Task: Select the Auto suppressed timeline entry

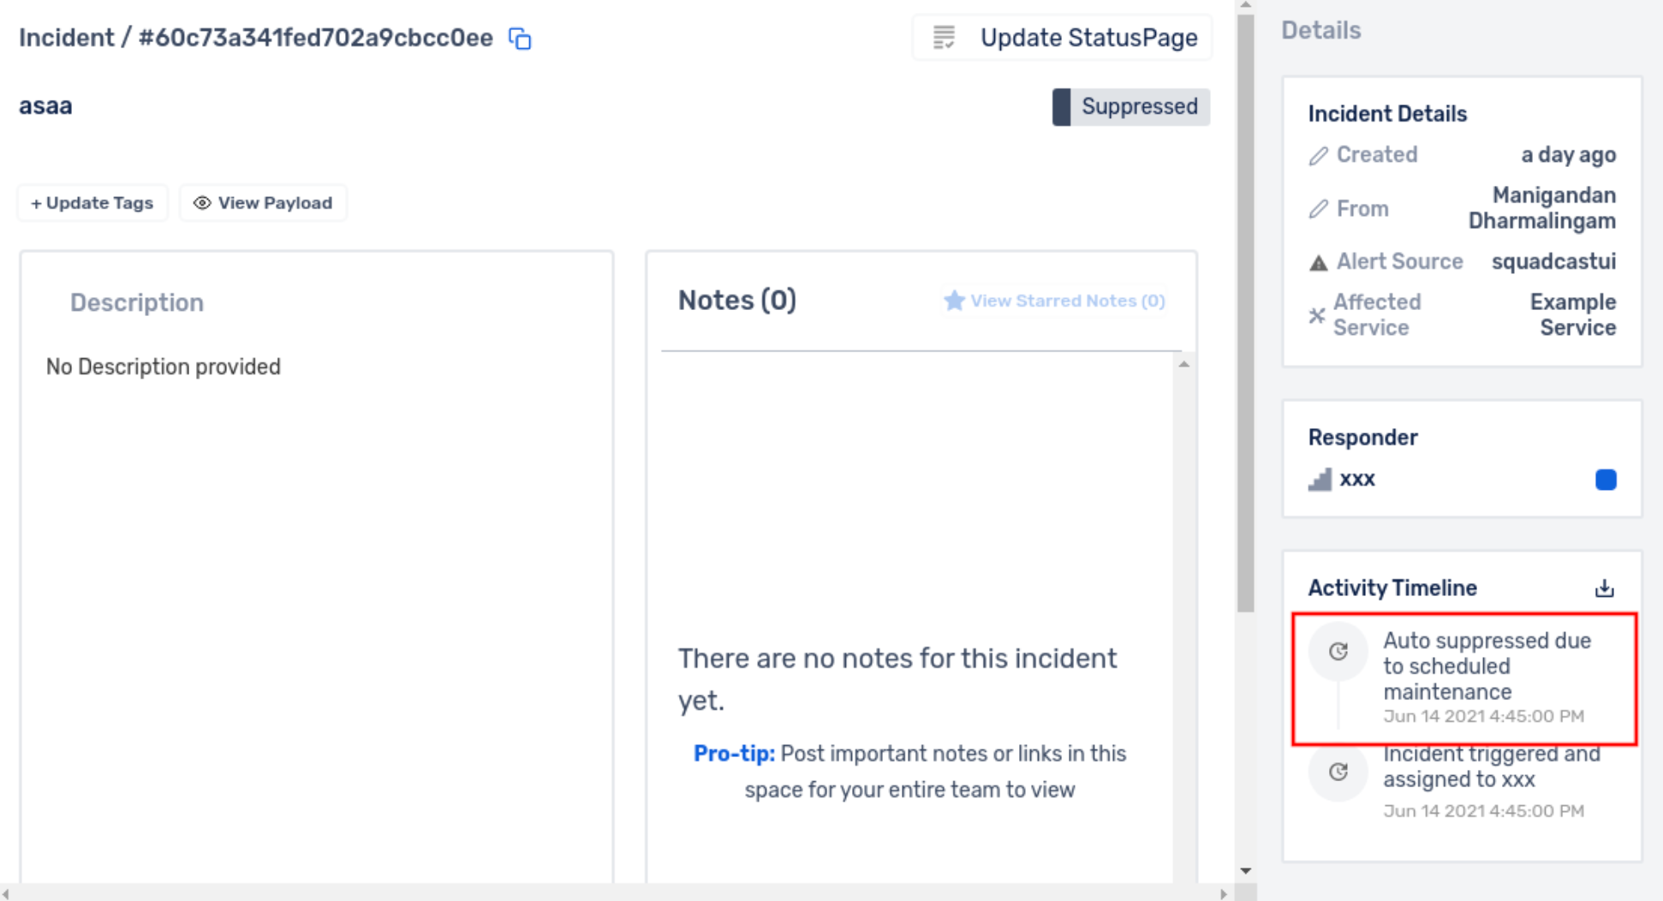Action: click(1464, 678)
